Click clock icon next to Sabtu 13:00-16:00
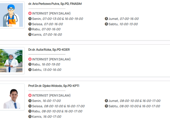Image resolution: width=170 pixels, height=119 pixels. click(30, 70)
